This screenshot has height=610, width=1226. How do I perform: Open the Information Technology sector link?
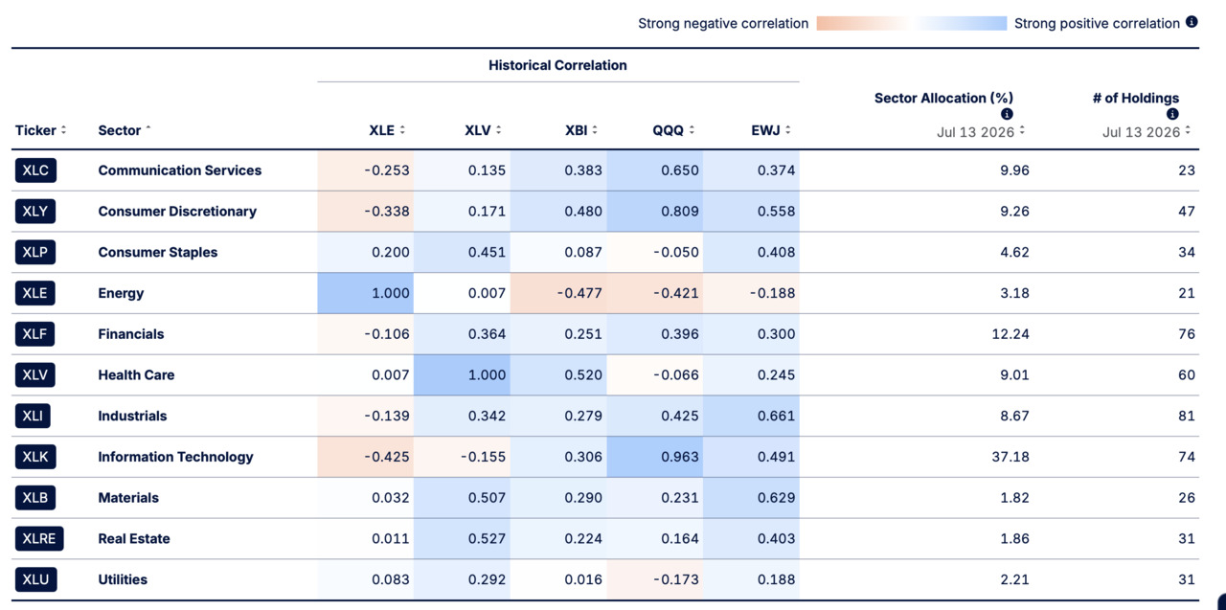pyautogui.click(x=175, y=457)
